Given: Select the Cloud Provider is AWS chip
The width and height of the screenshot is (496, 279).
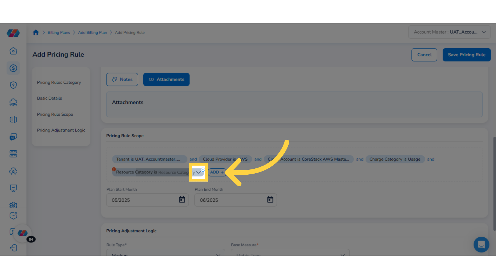Looking at the screenshot, I should coord(225,159).
